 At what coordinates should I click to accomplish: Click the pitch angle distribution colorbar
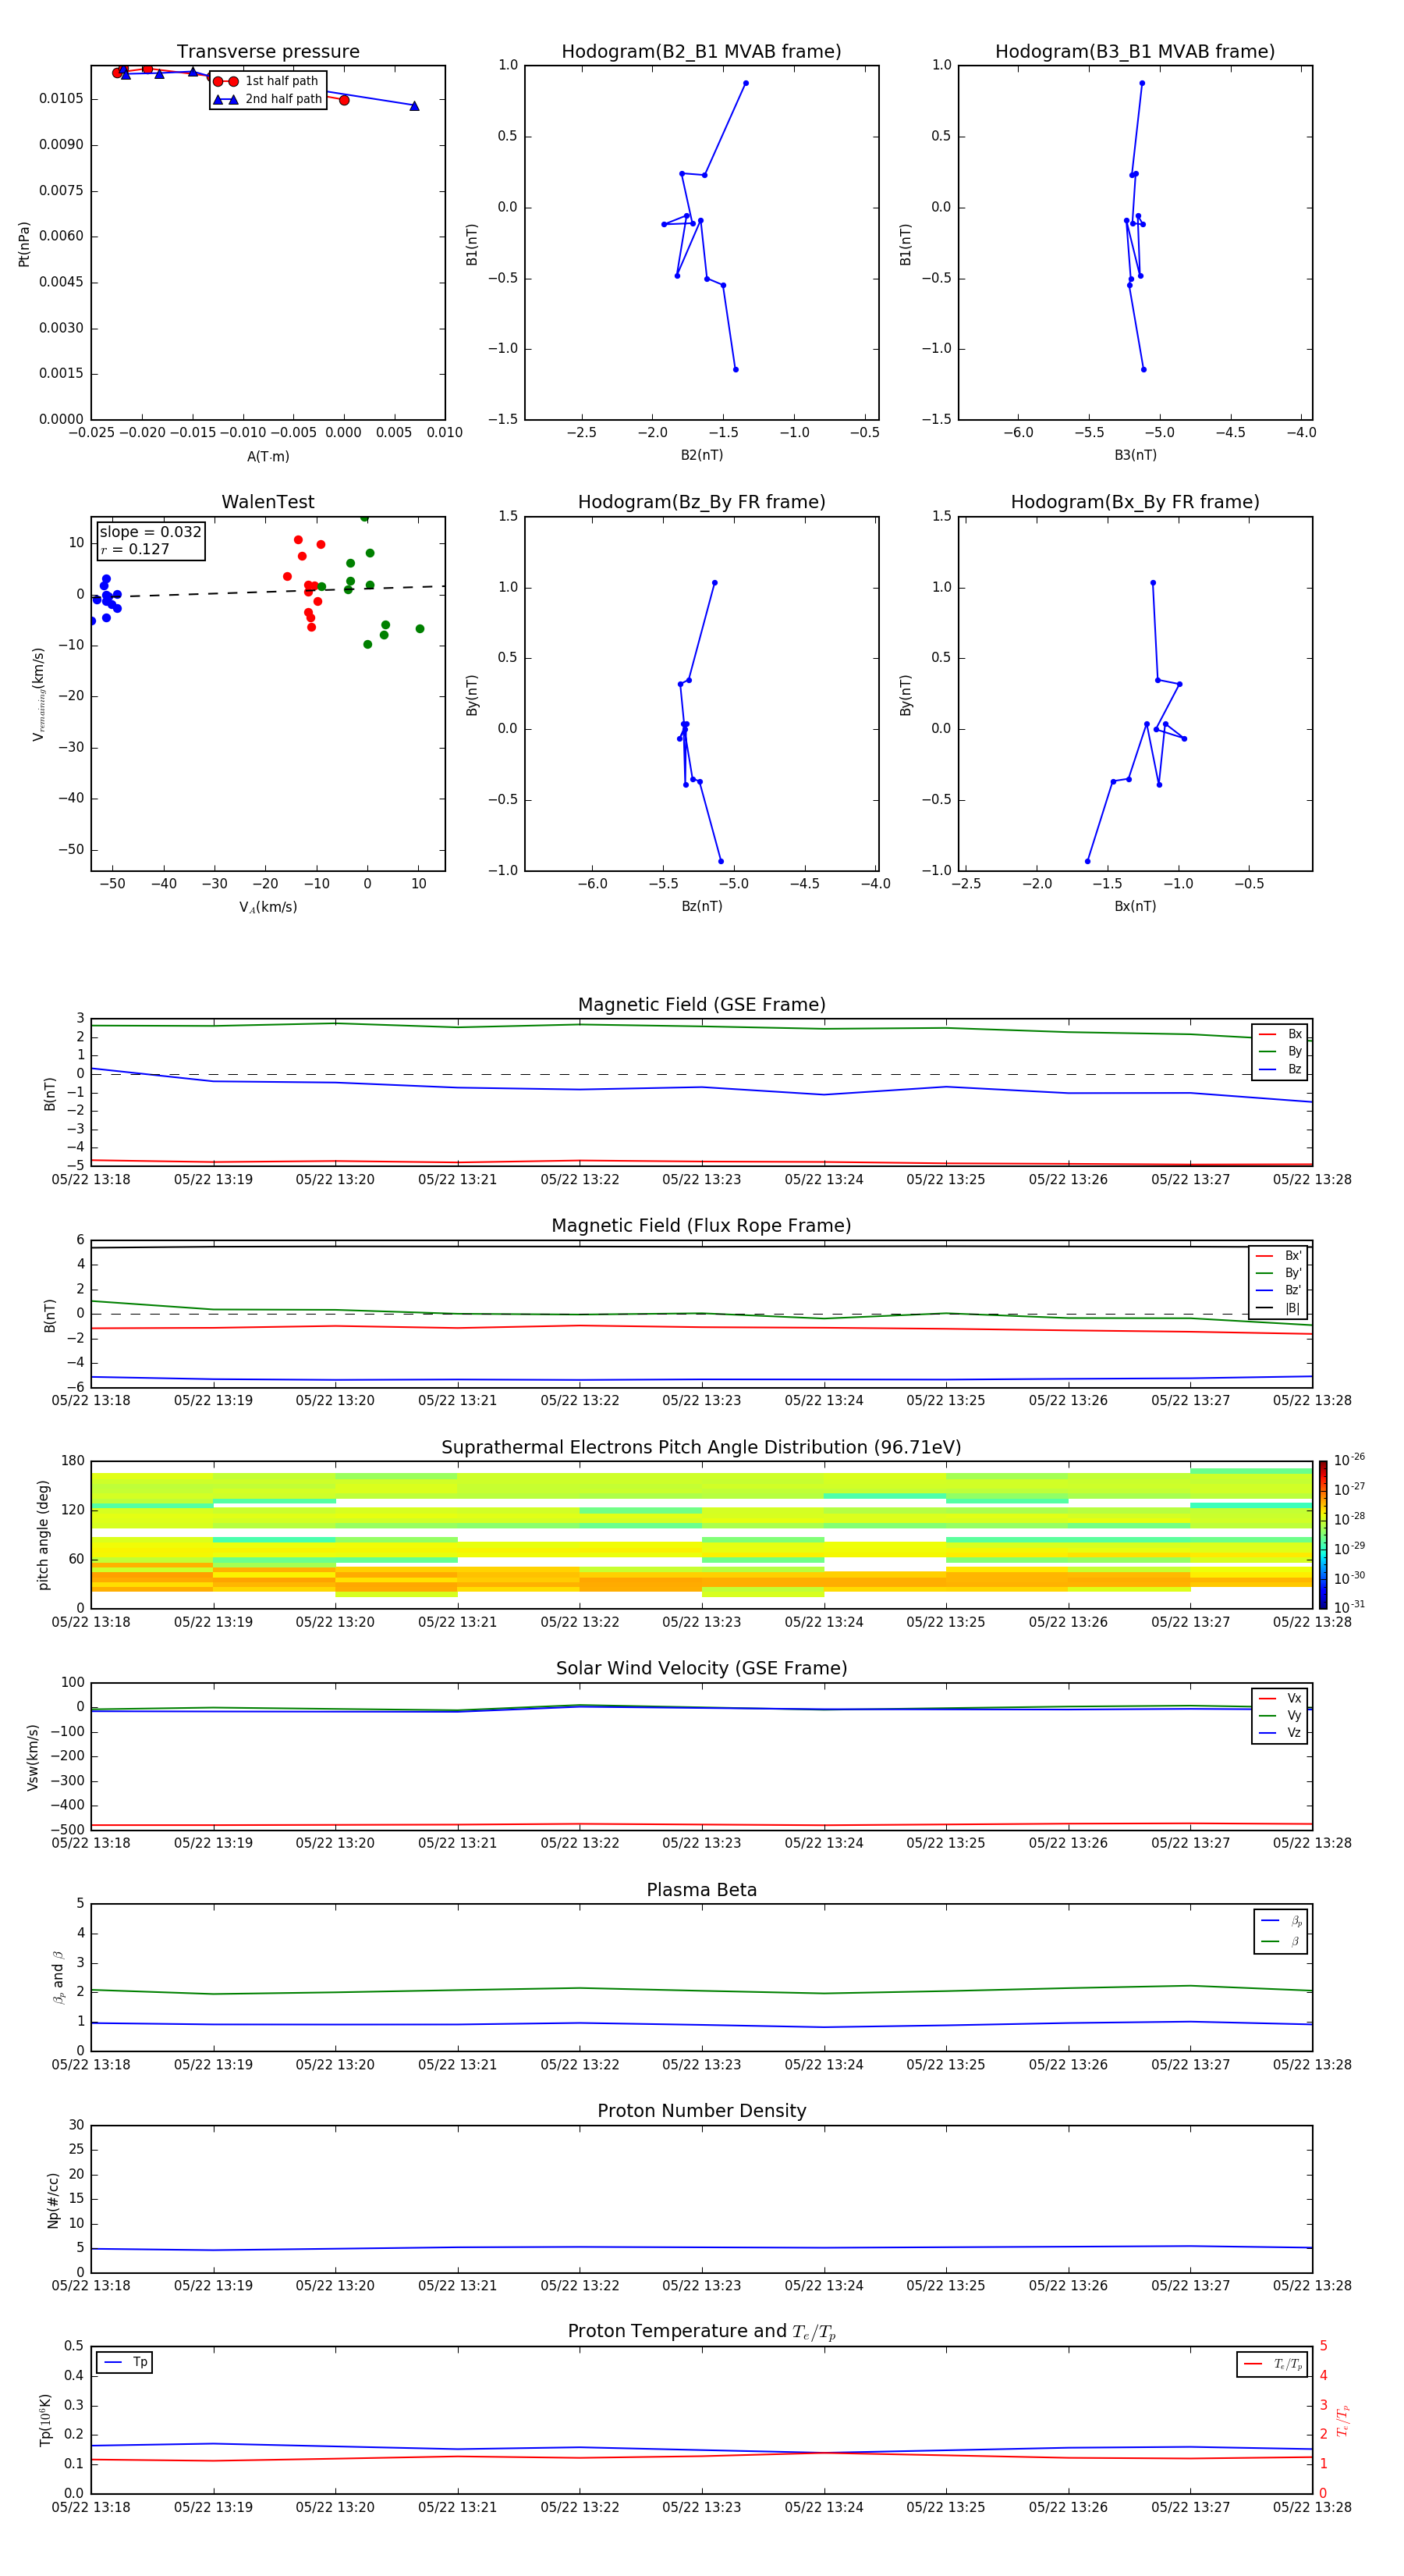[x=1322, y=1534]
